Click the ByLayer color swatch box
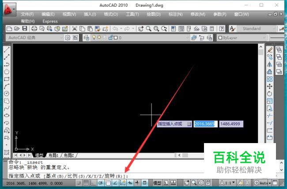The height and width of the screenshot is (189, 287). pos(220,38)
